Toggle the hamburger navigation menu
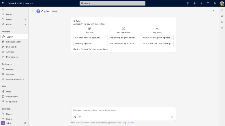 3,9
